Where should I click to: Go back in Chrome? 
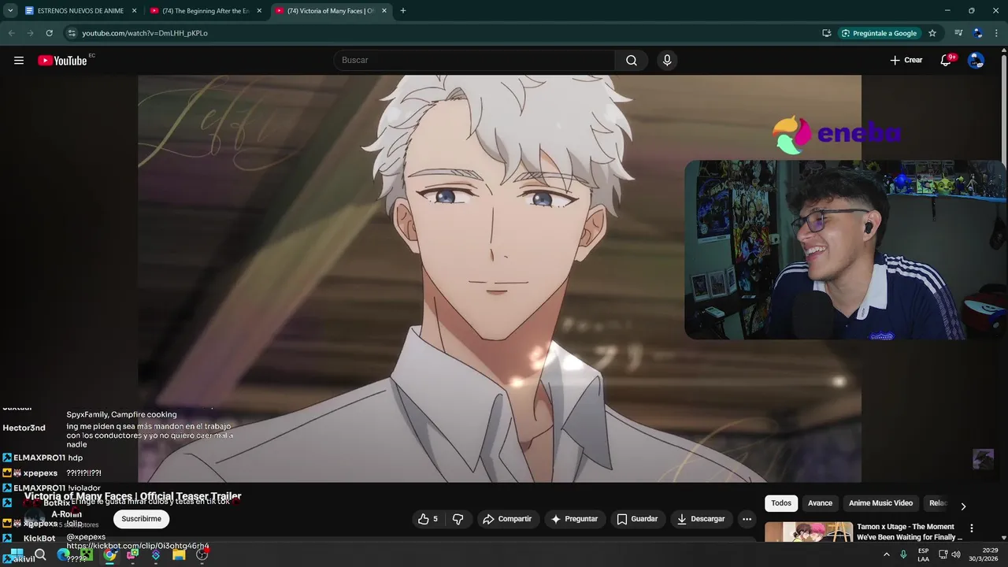tap(12, 33)
